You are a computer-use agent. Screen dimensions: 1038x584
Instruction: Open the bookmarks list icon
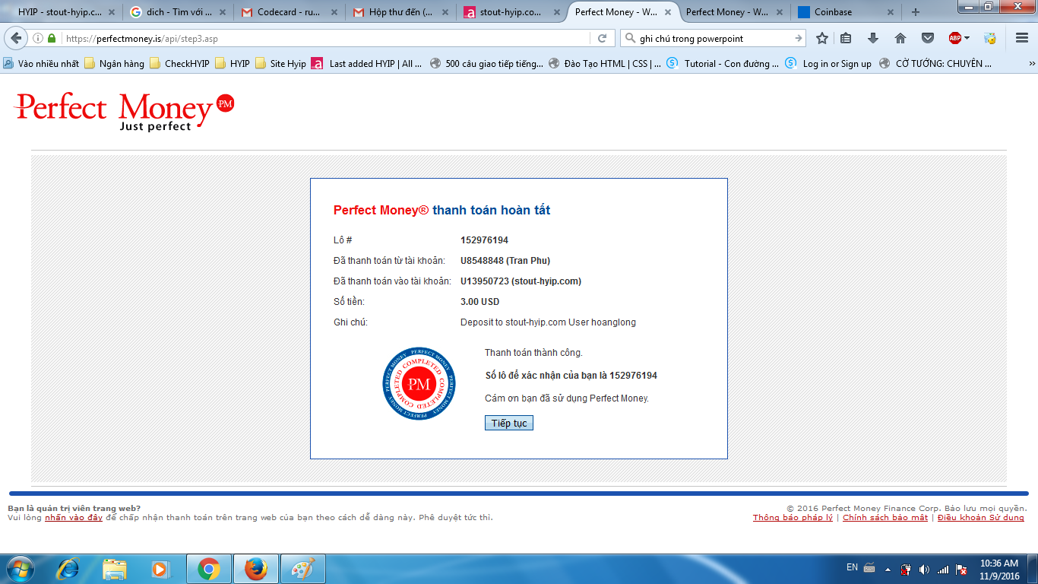(x=847, y=38)
